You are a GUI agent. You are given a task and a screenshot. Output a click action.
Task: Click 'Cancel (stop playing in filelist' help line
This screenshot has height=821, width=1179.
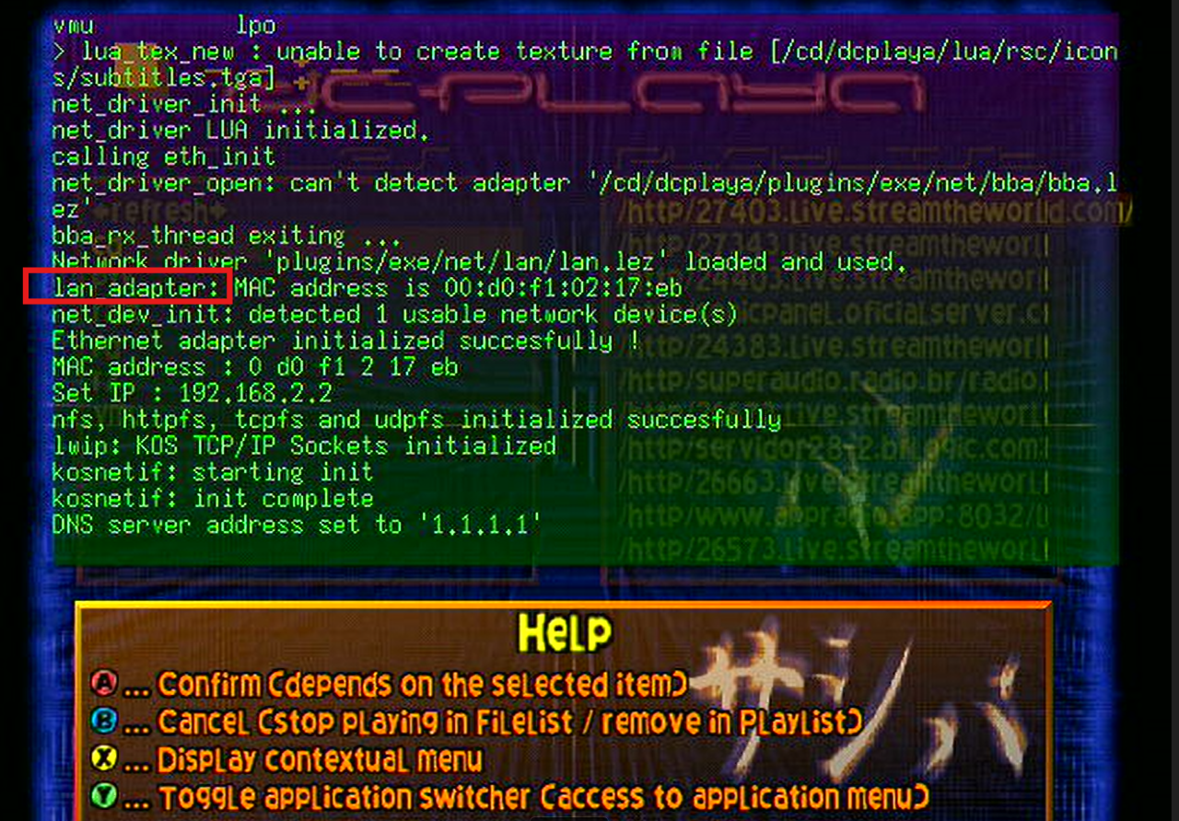point(509,722)
